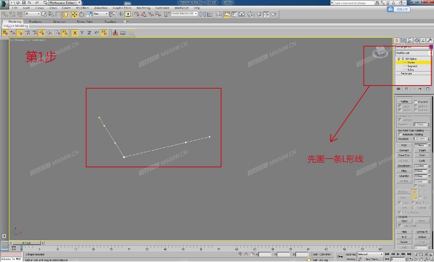This screenshot has width=434, height=262.
Task: Click the Make First button
Action: point(404,155)
